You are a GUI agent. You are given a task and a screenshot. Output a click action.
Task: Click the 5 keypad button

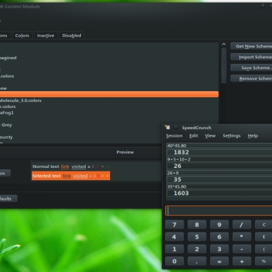click(197, 237)
